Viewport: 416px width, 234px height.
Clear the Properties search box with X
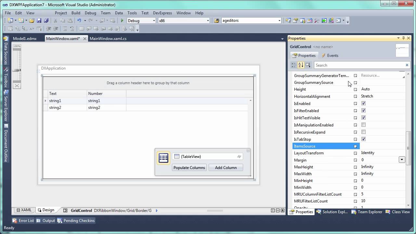tap(407, 65)
